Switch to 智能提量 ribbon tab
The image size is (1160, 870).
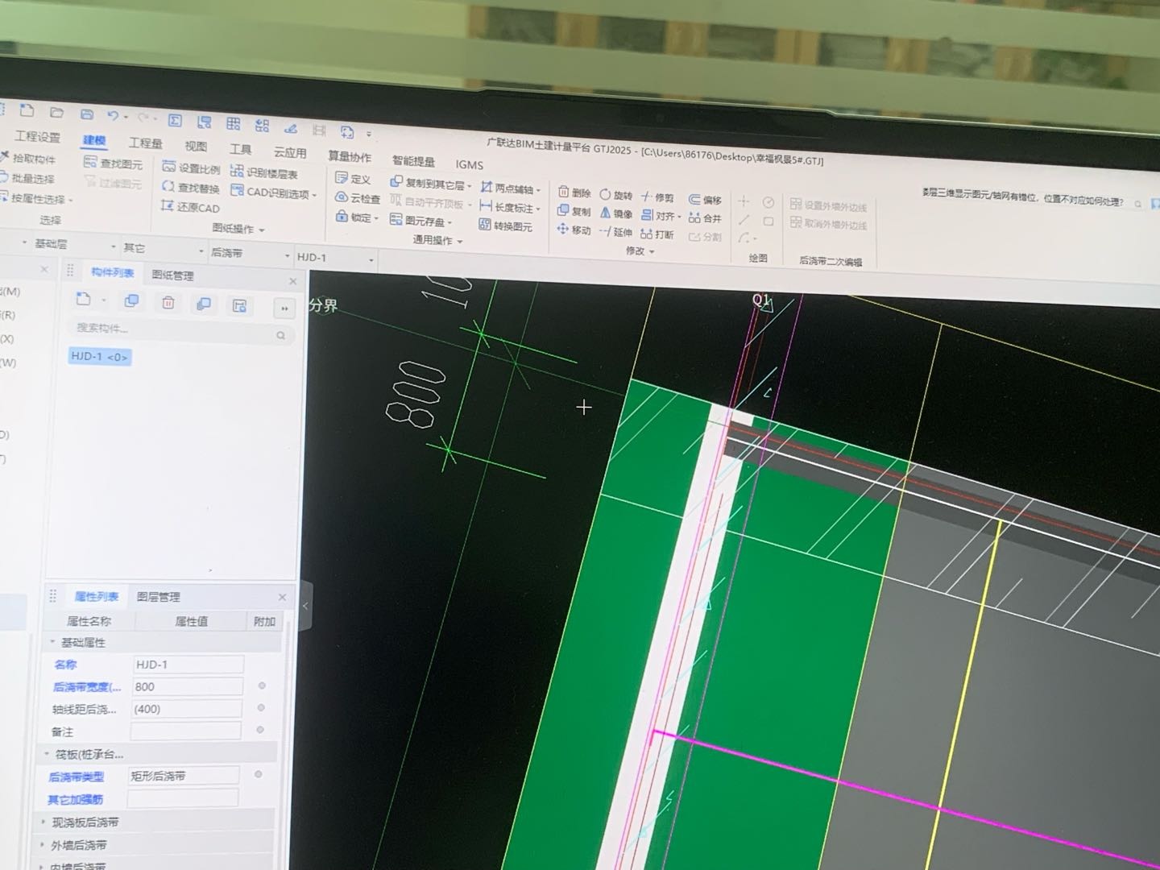pos(413,160)
